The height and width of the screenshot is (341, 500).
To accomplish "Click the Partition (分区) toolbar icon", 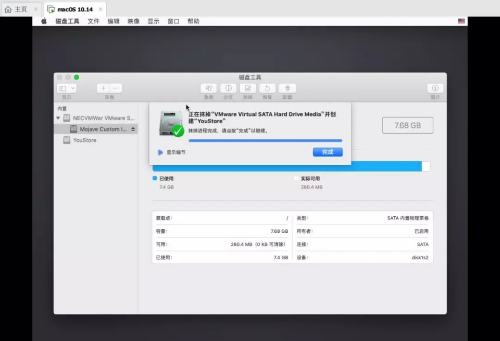I will (228, 88).
